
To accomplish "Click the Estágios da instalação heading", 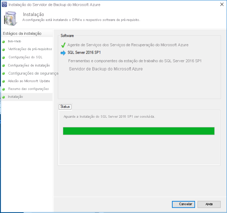I will click(22, 33).
